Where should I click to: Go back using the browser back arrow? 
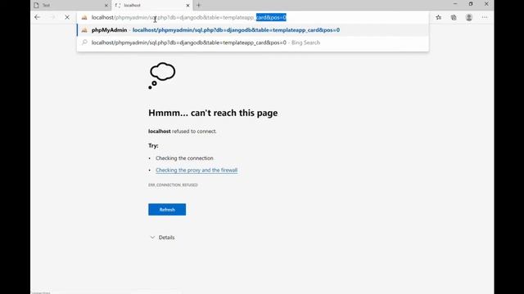click(37, 17)
